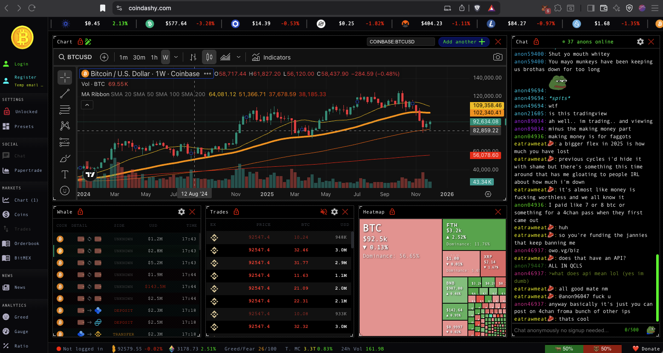Click the Brave Shields icon in address bar
The width and height of the screenshot is (663, 353).
(477, 8)
